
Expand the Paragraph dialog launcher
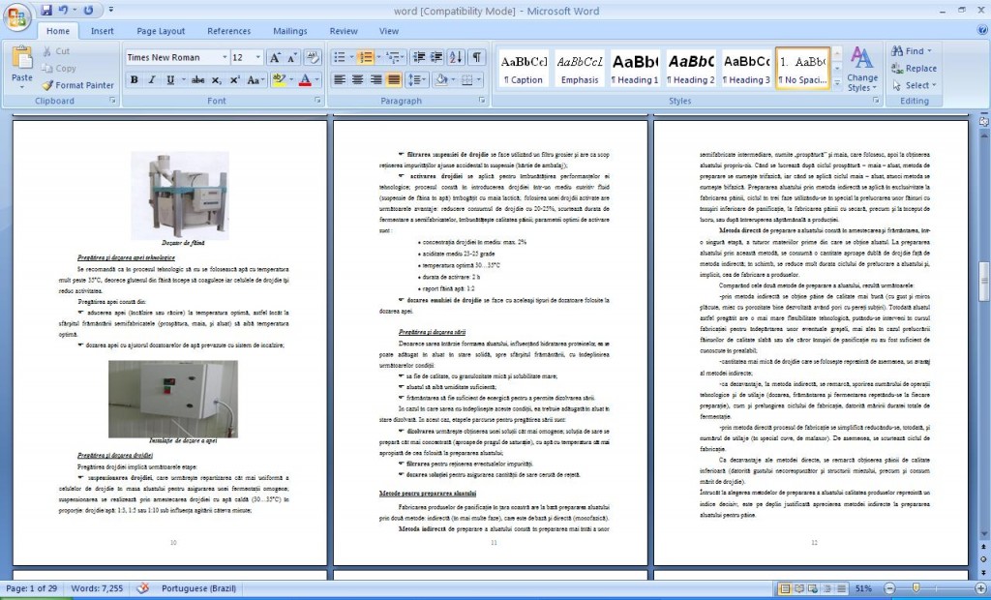pos(482,101)
